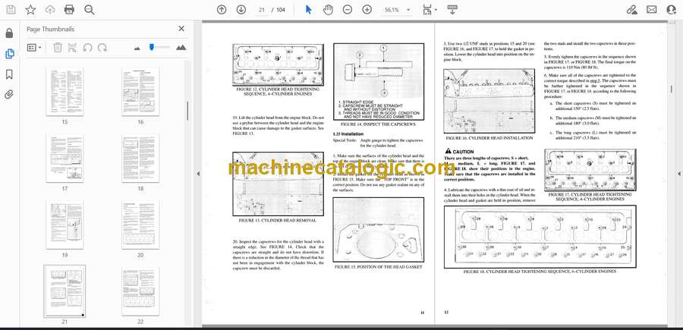This screenshot has width=683, height=330.
Task: Click the thumbnail size slider handle
Action: [x=151, y=46]
